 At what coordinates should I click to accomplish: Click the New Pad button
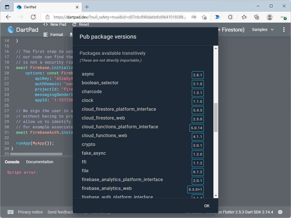click(x=55, y=24)
